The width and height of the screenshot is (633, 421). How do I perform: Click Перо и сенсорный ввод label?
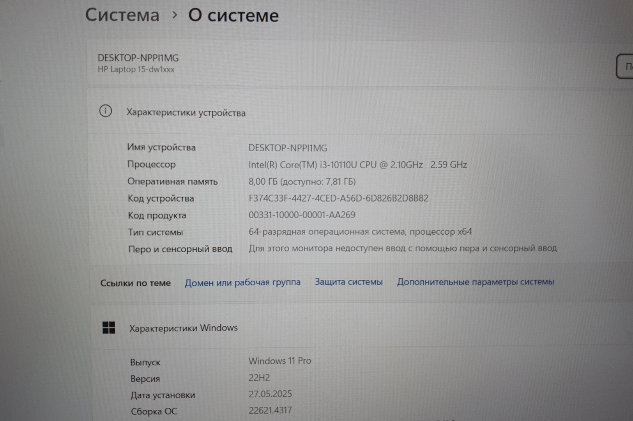[x=180, y=249]
